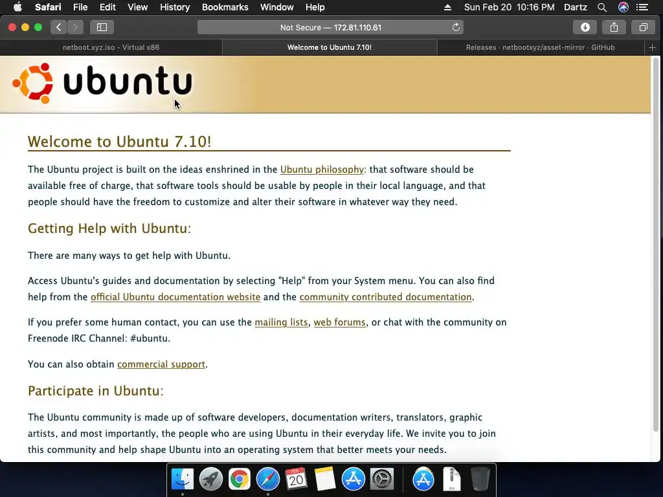Open the Trash in Dock
The image size is (663, 497).
480,480
